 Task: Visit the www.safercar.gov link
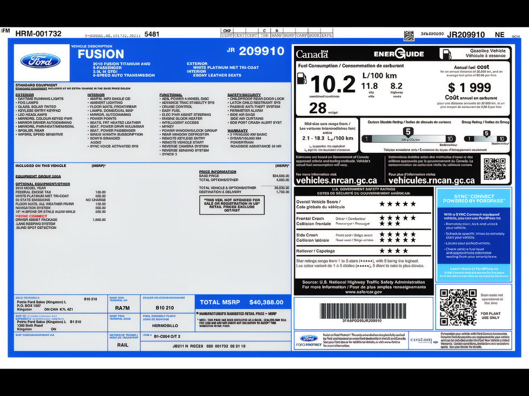[x=364, y=292]
